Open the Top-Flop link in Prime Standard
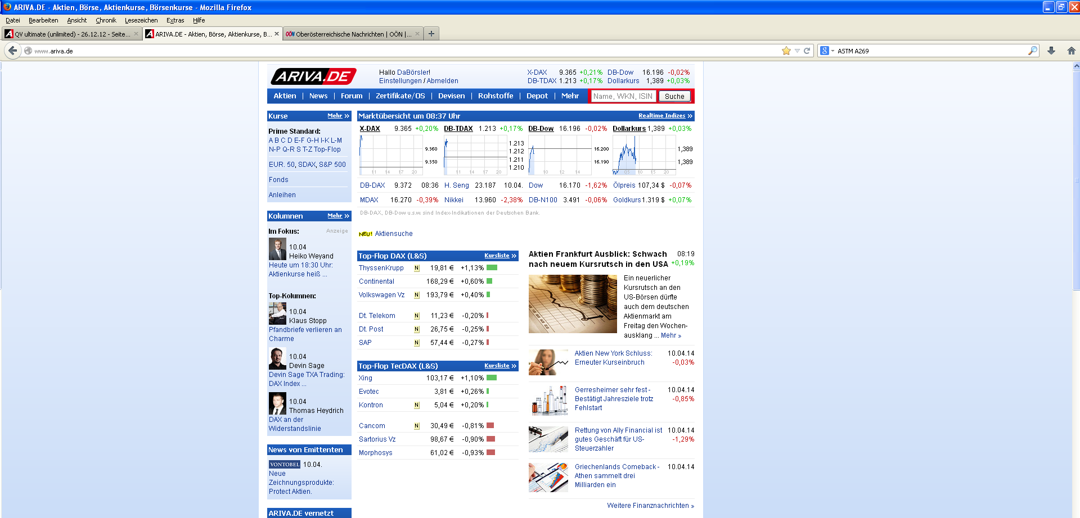Screen dimensions: 1080x518 pyautogui.click(x=327, y=149)
